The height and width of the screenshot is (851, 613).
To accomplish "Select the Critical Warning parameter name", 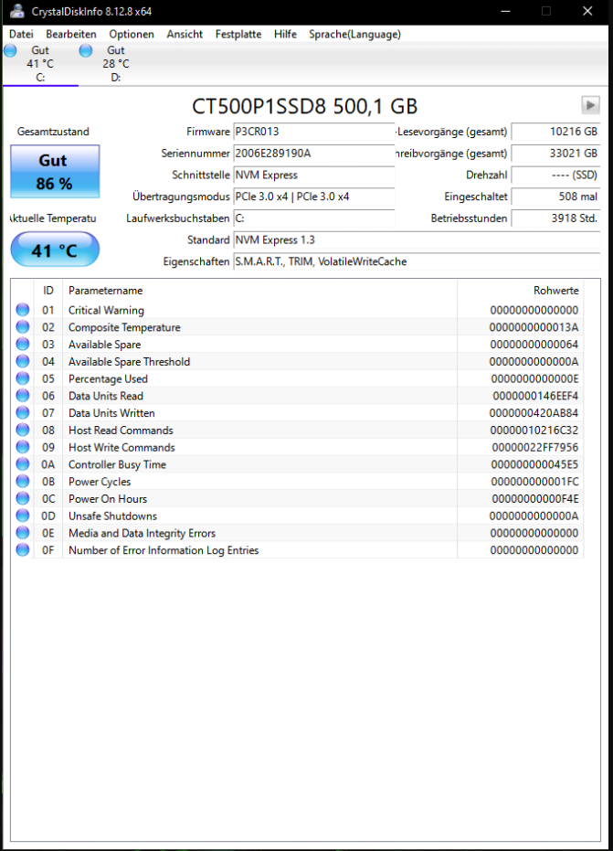I will [106, 311].
